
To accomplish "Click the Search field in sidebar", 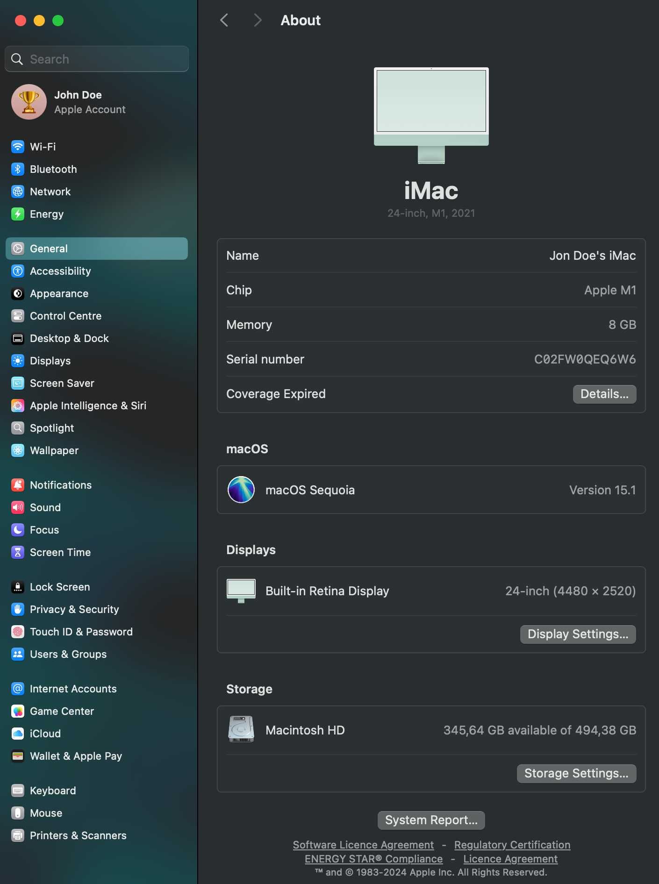I will [97, 59].
